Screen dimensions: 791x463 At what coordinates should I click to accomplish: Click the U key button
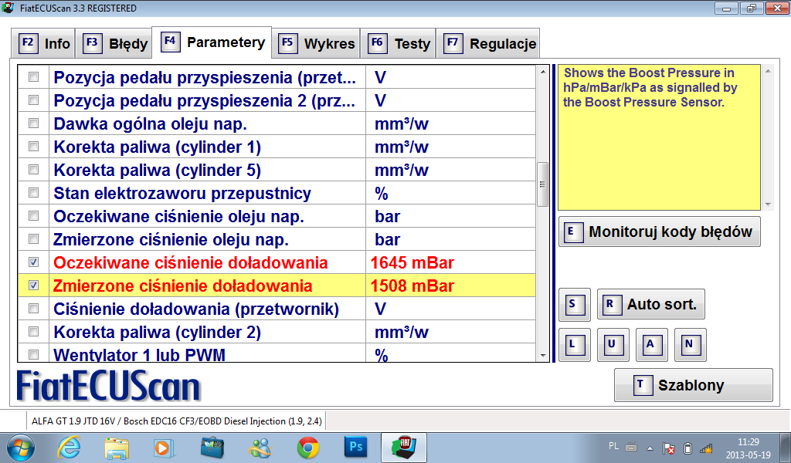tap(613, 345)
